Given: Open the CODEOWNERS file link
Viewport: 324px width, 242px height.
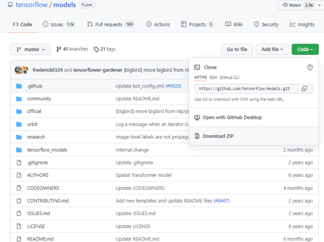Looking at the screenshot, I should click(x=43, y=188).
